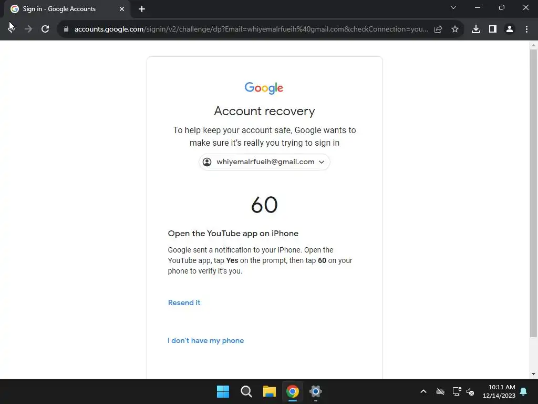
Task: Open the Chrome profile avatar icon
Action: pyautogui.click(x=510, y=29)
